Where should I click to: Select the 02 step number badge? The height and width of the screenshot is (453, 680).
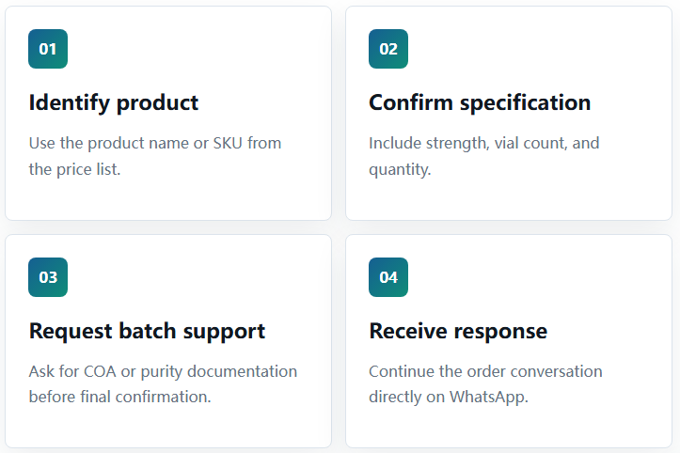[388, 49]
